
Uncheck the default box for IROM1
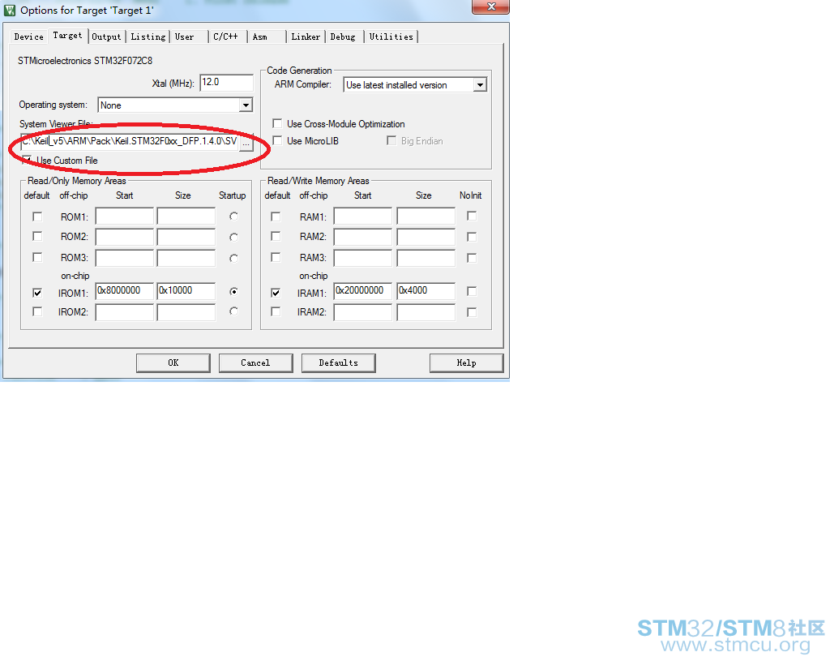point(37,292)
